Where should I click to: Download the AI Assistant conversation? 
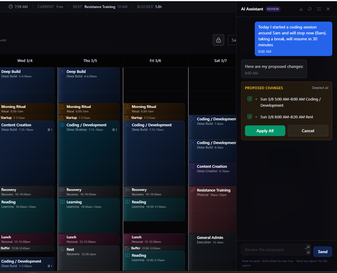point(301,9)
